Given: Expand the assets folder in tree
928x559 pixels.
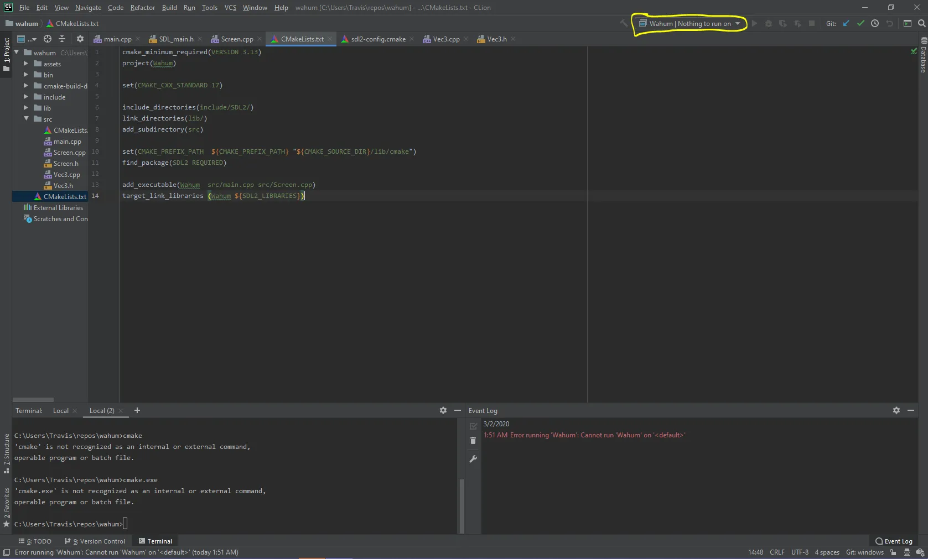Looking at the screenshot, I should (x=25, y=64).
